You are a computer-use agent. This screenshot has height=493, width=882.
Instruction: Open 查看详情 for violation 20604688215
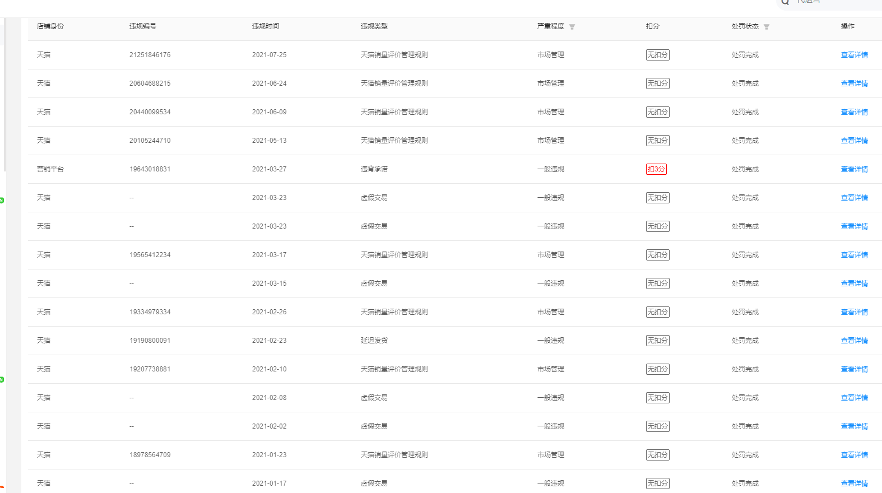(x=854, y=83)
